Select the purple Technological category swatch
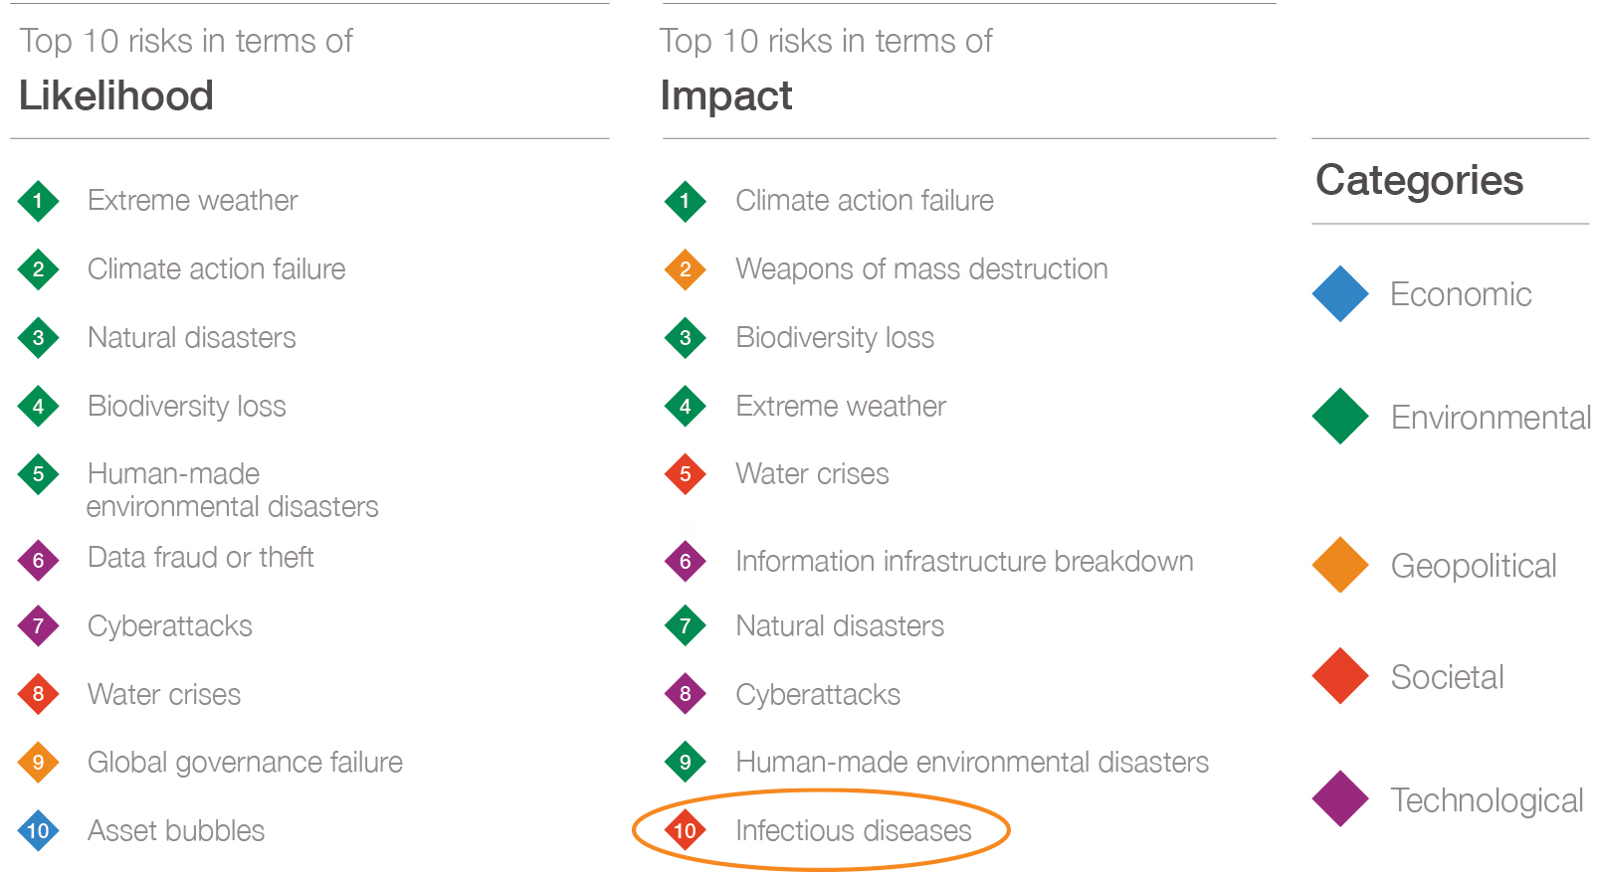1600x875 pixels. click(x=1340, y=798)
